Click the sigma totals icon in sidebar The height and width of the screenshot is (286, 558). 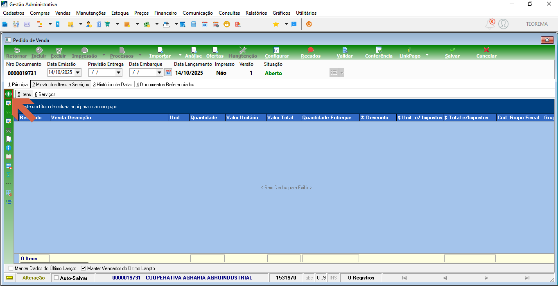tap(9, 174)
